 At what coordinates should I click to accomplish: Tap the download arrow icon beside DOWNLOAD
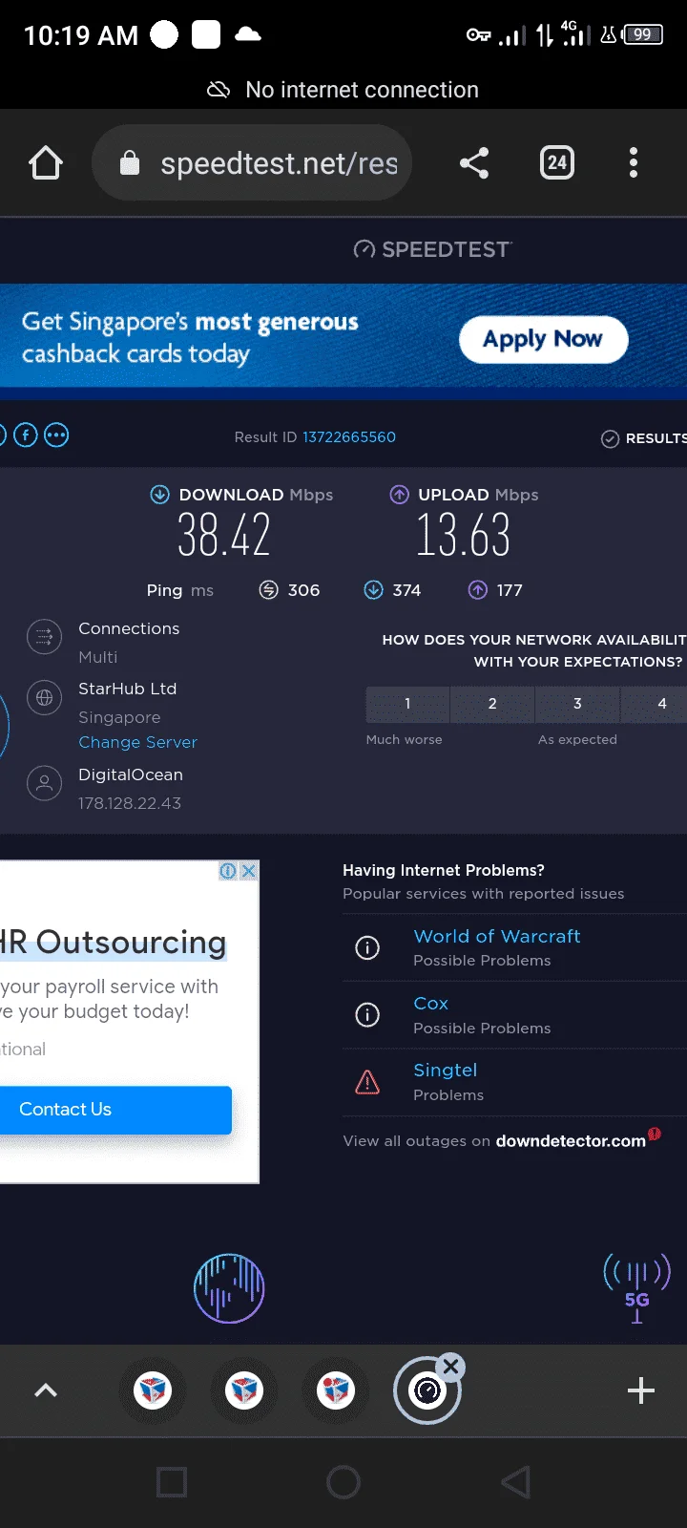click(159, 495)
